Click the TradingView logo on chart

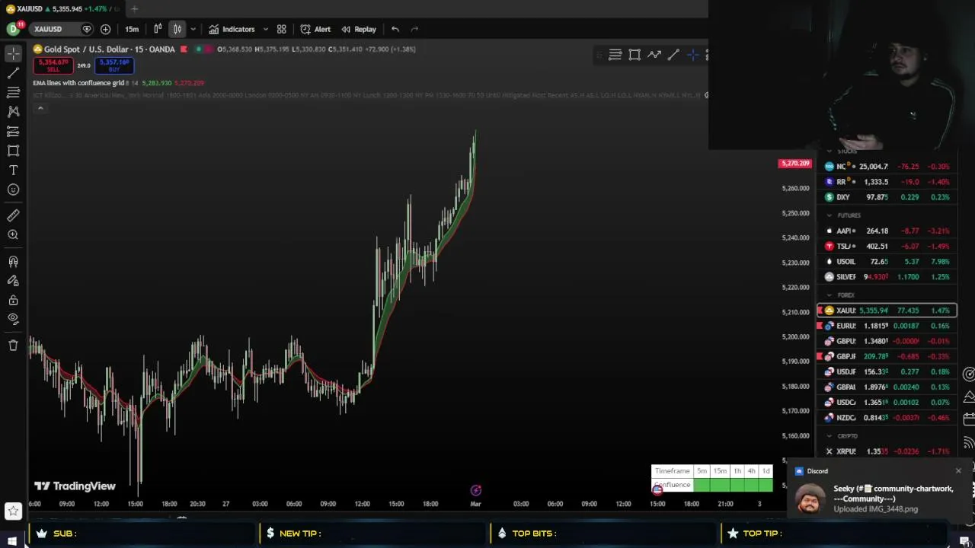75,486
